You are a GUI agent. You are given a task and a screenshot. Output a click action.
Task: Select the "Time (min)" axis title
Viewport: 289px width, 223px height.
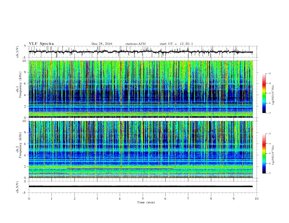click(x=146, y=202)
